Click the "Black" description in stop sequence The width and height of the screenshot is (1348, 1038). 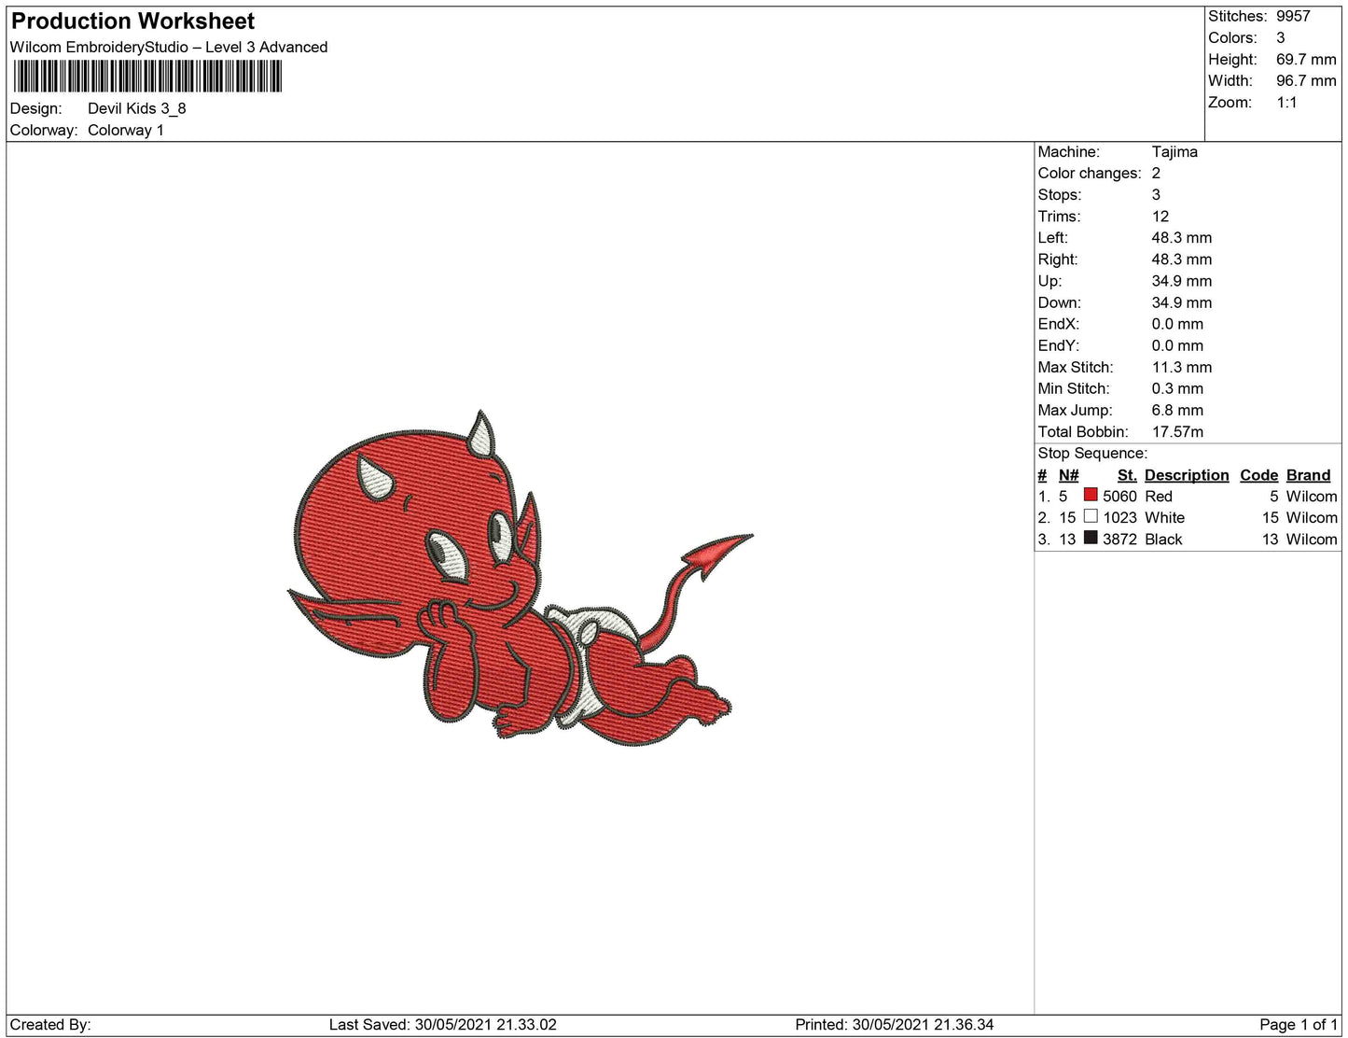[1163, 539]
